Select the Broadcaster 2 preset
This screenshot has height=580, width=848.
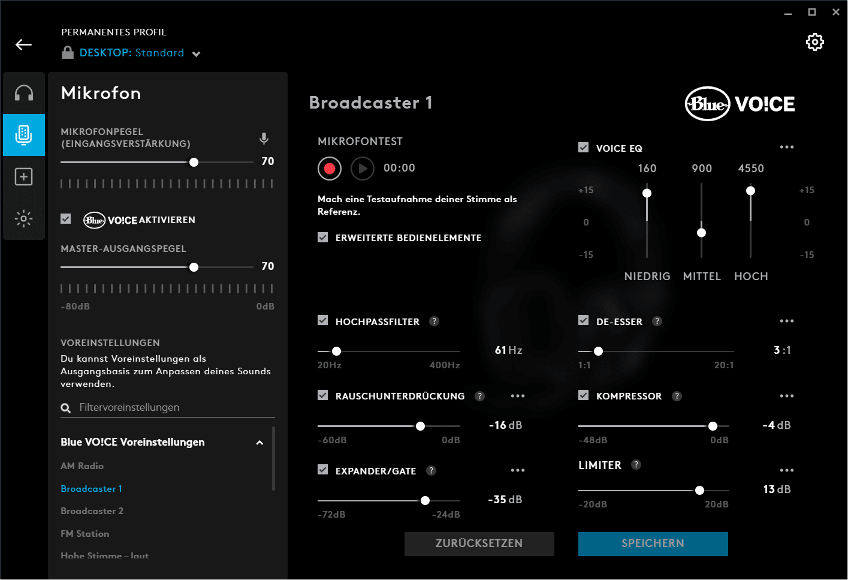point(92,511)
